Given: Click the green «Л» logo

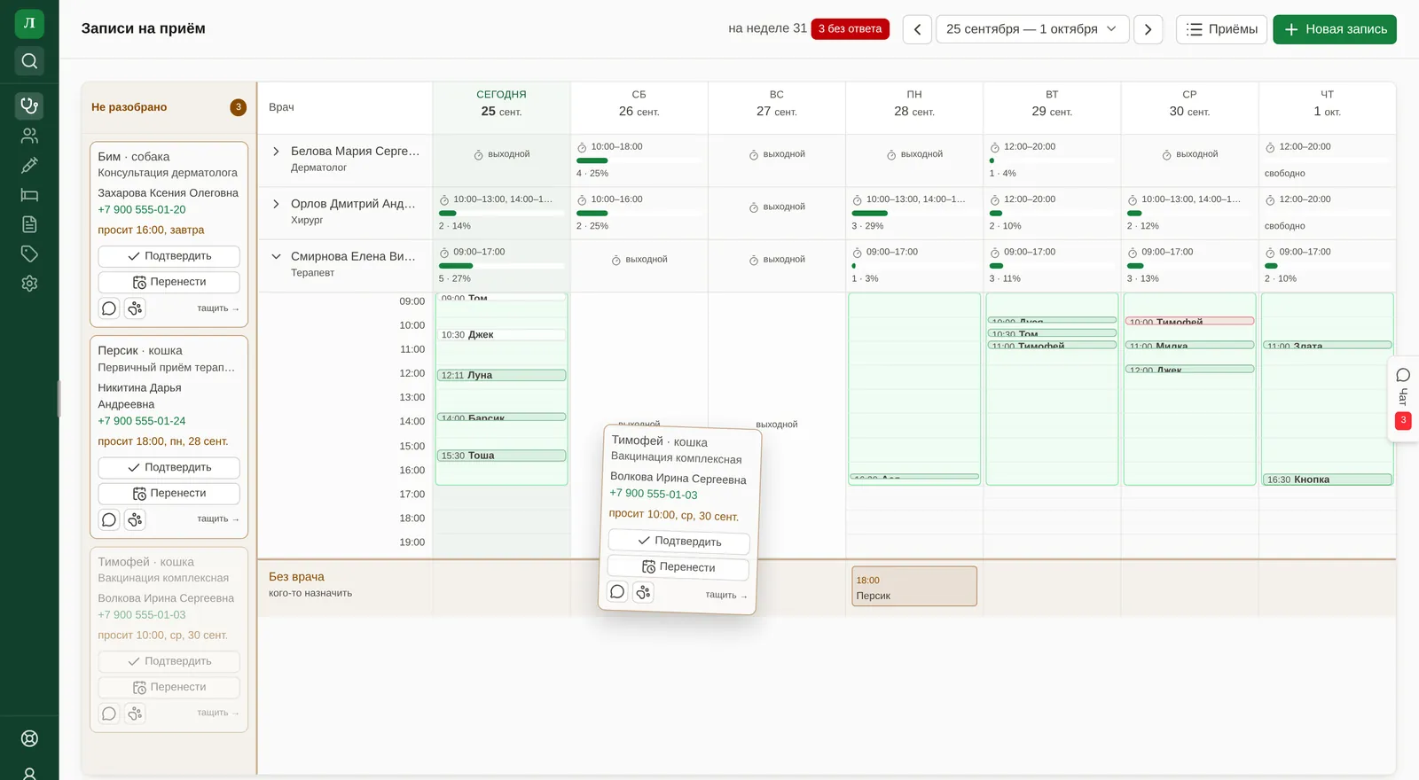Looking at the screenshot, I should pyautogui.click(x=29, y=23).
